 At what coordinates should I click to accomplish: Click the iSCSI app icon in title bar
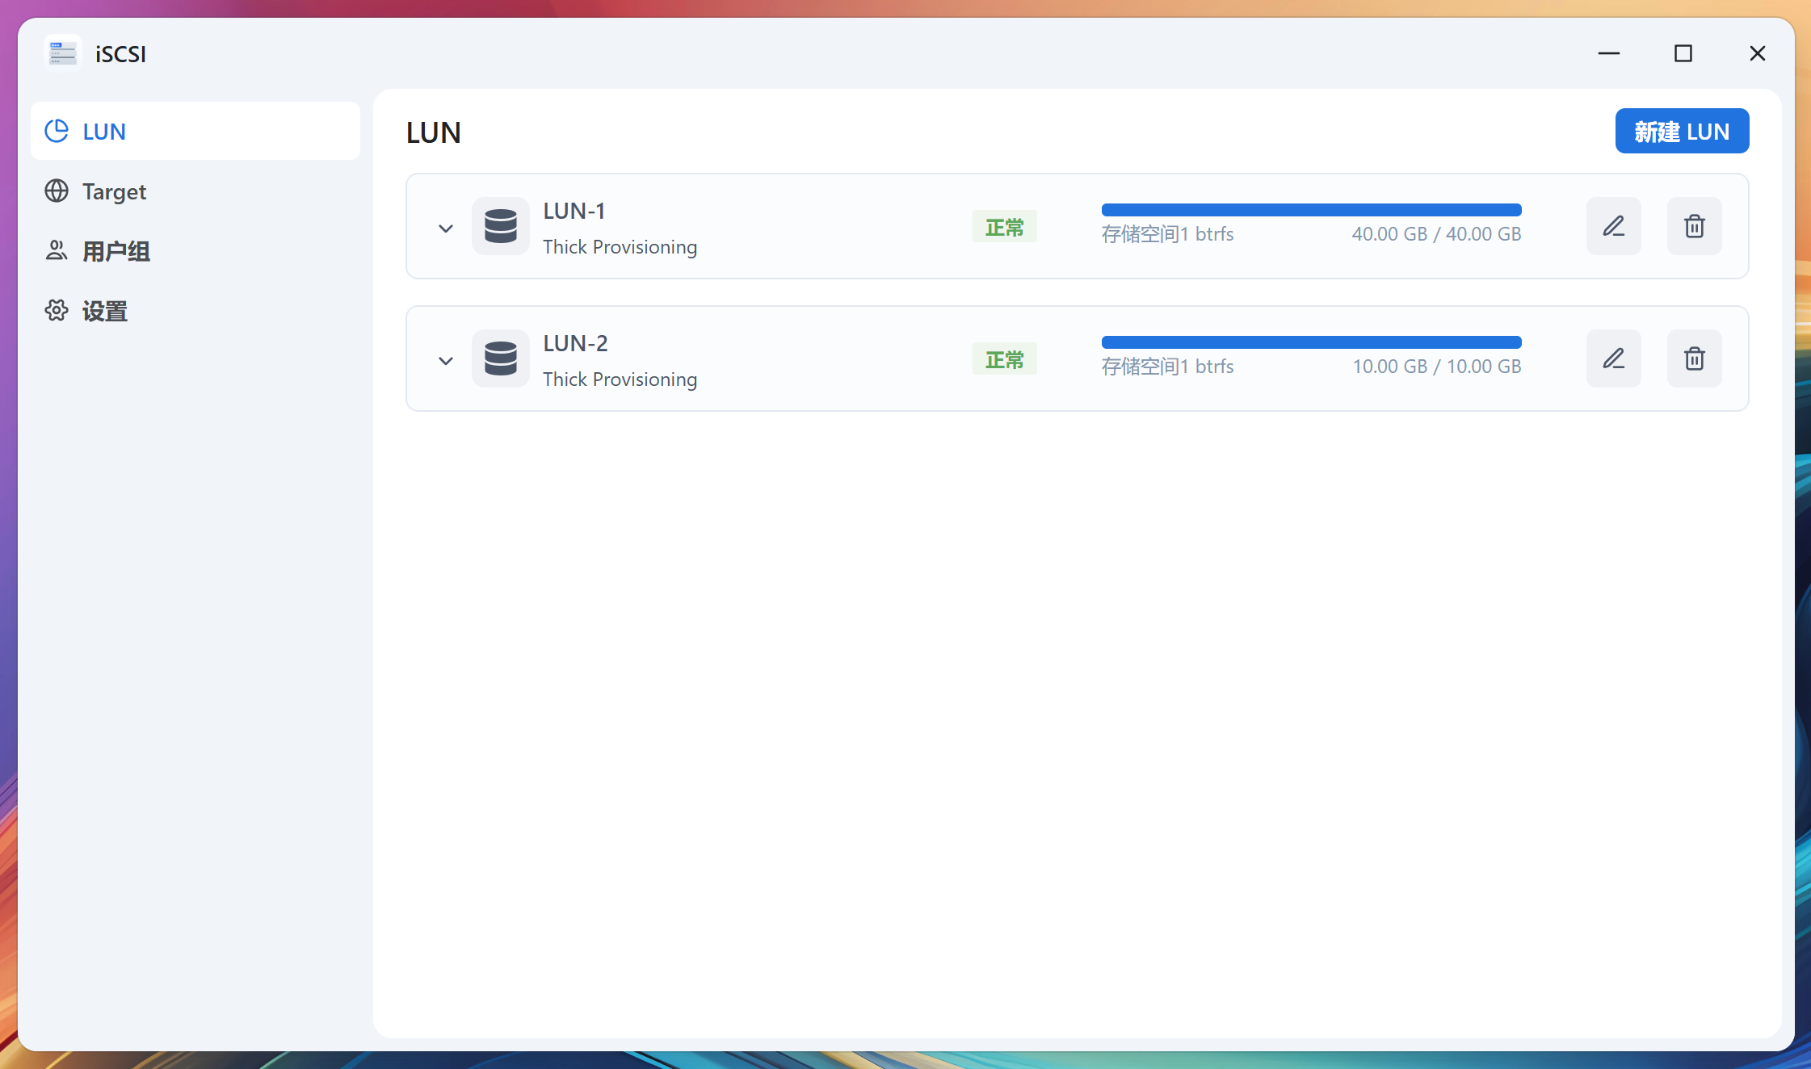pyautogui.click(x=62, y=53)
